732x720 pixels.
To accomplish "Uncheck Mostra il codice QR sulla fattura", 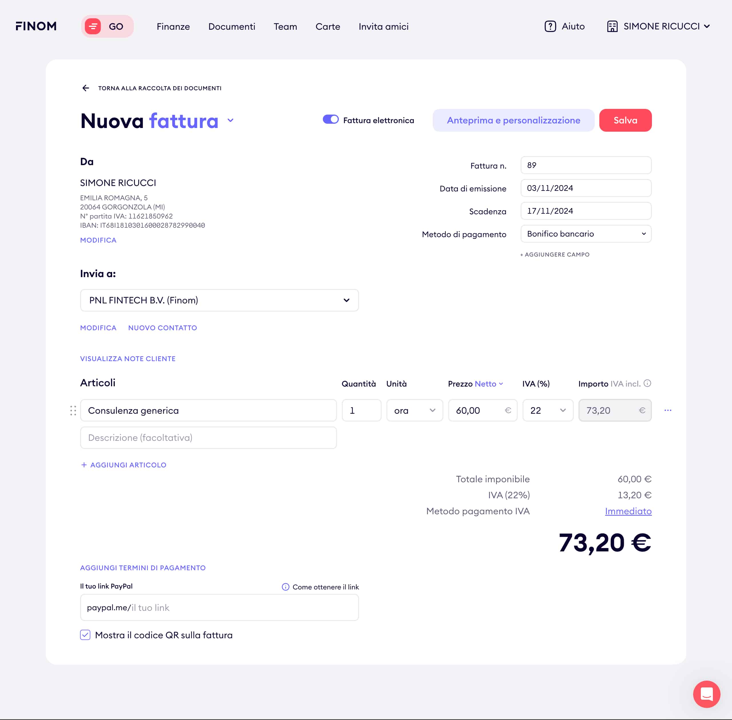I will click(x=85, y=635).
